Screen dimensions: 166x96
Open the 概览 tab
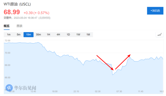click(6, 26)
